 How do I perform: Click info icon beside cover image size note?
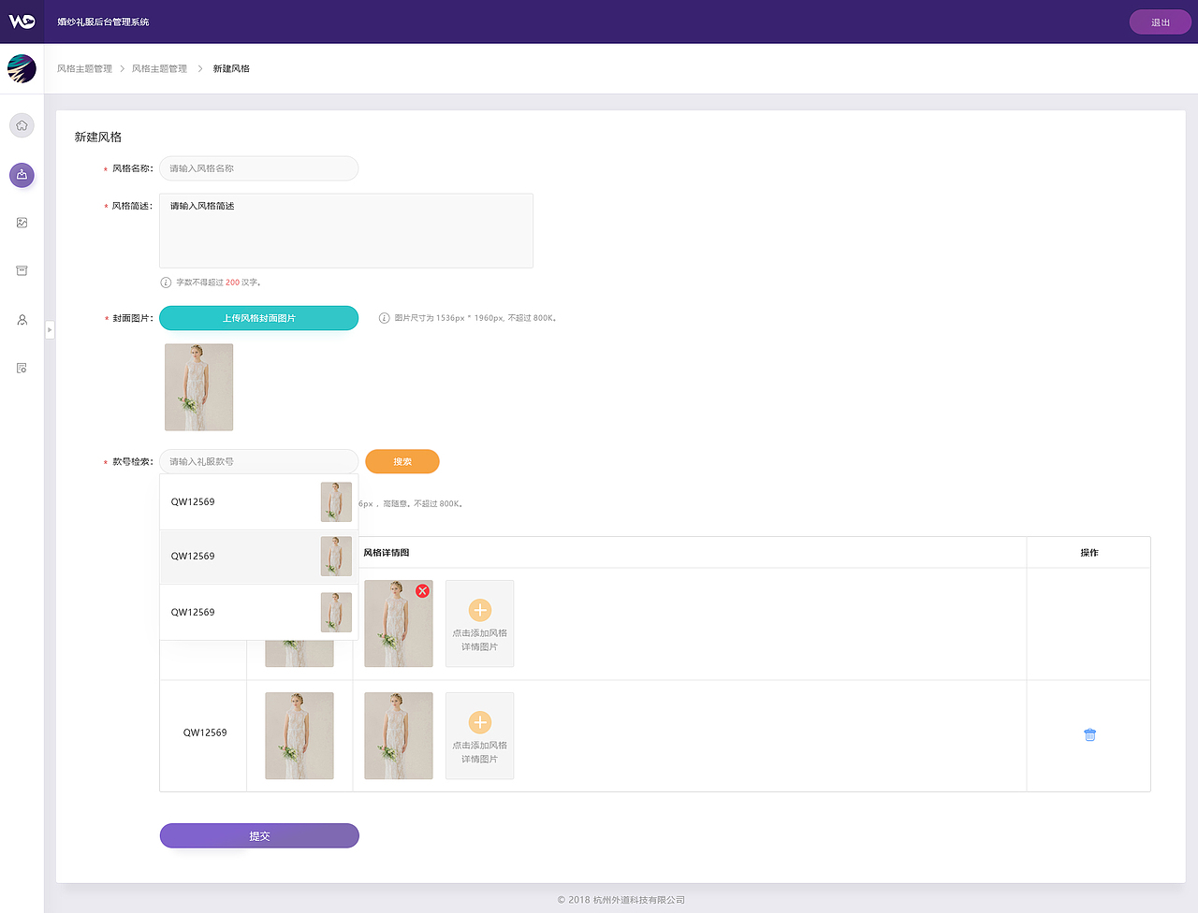384,318
